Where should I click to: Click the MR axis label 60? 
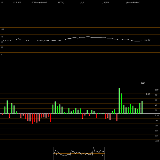tap(156, 100)
